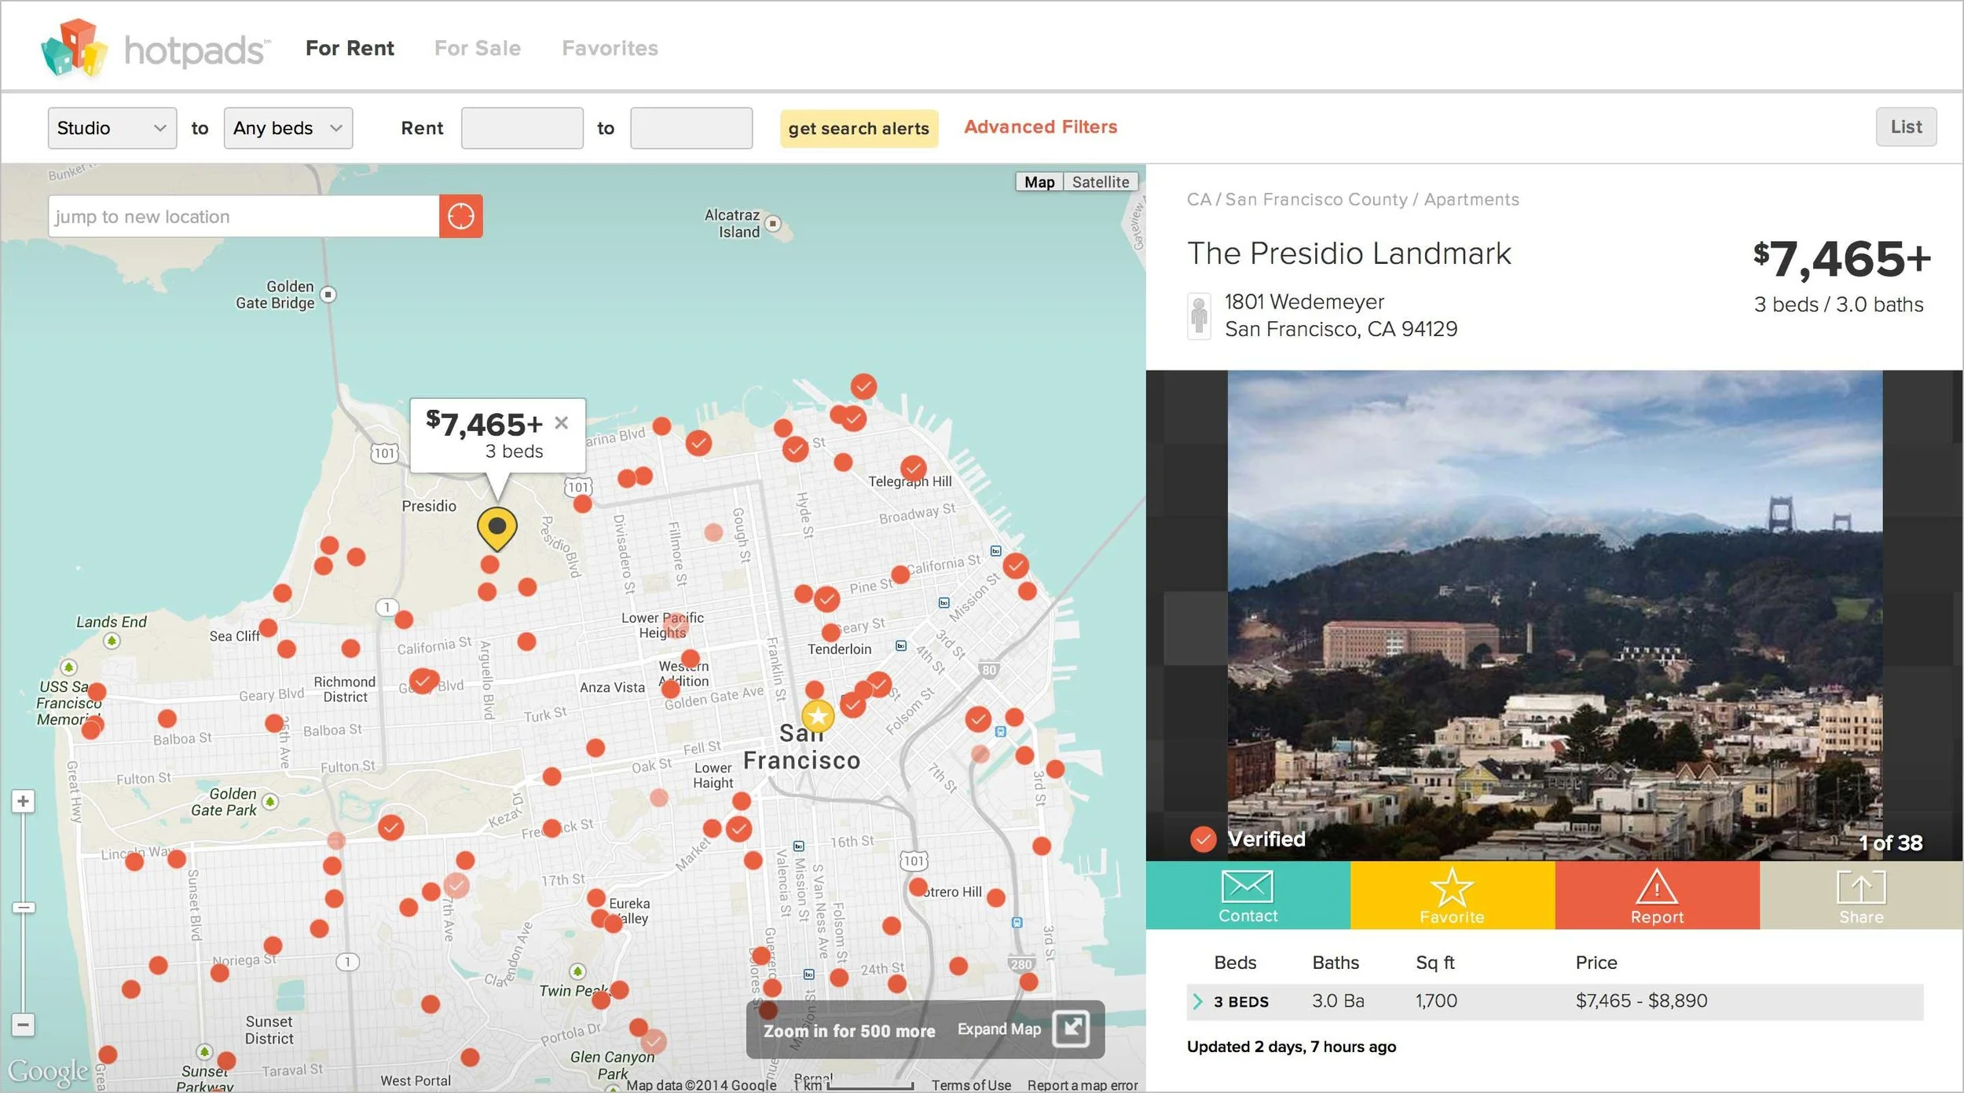This screenshot has width=1964, height=1093.
Task: Click the get search alerts button
Action: pyautogui.click(x=859, y=128)
